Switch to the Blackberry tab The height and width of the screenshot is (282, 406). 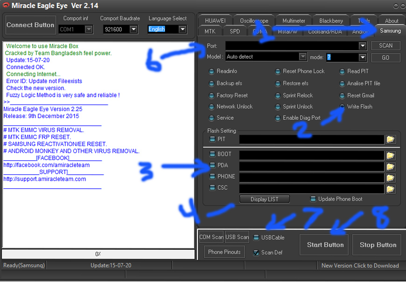click(x=331, y=21)
